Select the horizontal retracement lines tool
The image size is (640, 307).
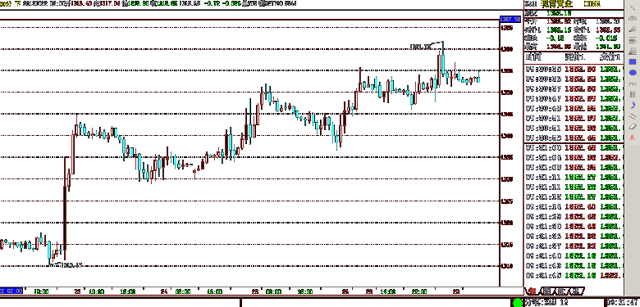(x=633, y=40)
